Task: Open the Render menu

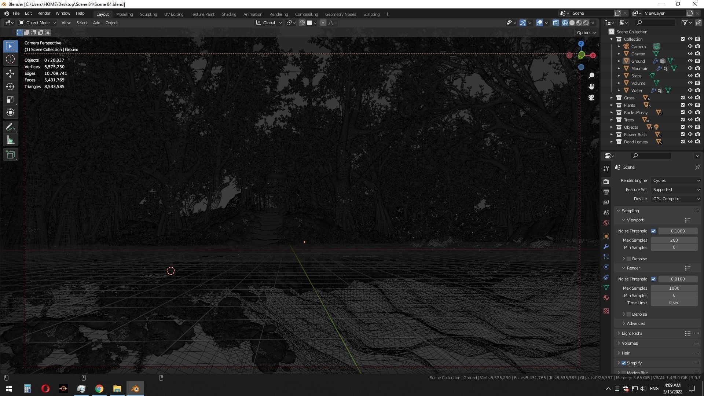Action: [44, 13]
